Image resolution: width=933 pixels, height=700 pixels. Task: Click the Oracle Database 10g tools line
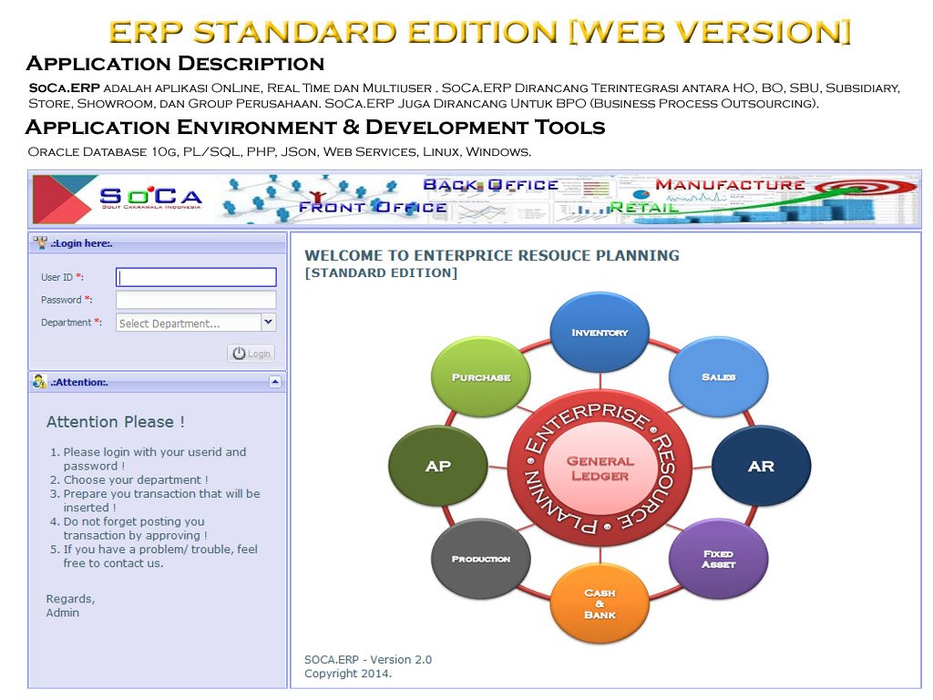point(279,152)
